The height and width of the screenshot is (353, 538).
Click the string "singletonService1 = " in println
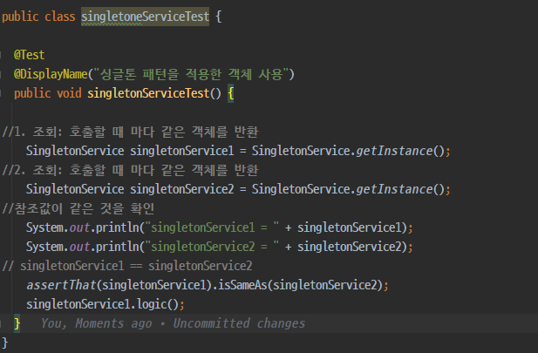[212, 227]
